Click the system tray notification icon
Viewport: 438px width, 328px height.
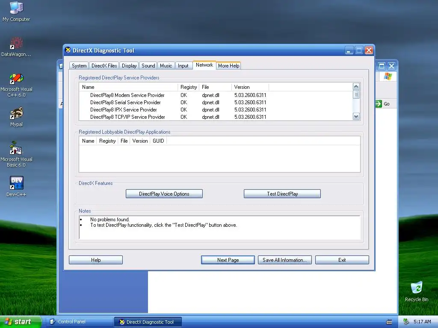point(406,322)
